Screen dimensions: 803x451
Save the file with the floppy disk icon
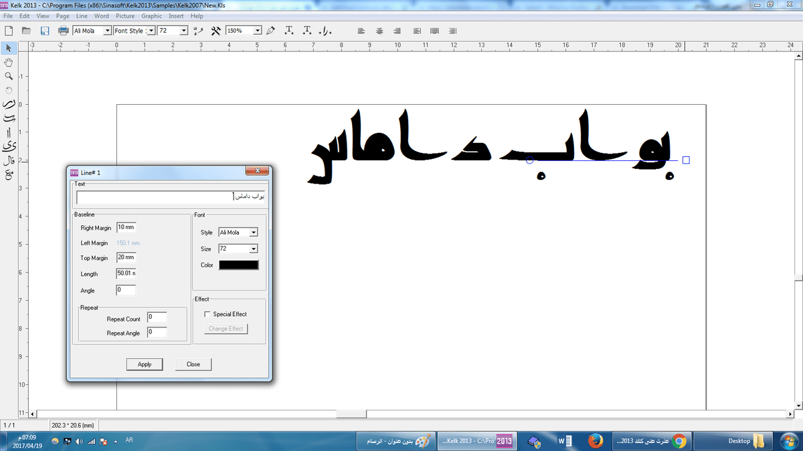pyautogui.click(x=45, y=31)
